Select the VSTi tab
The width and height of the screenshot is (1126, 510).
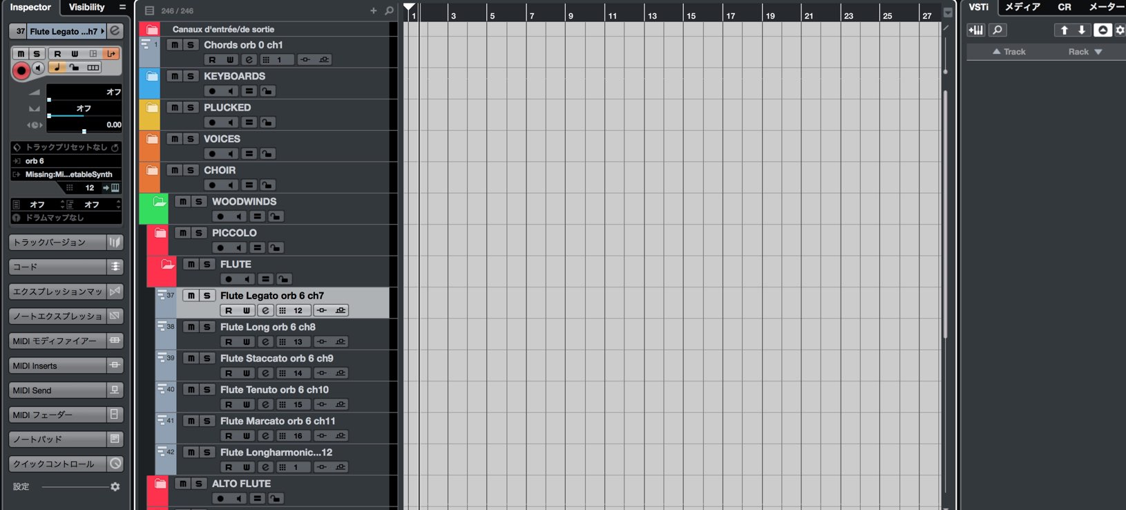pyautogui.click(x=978, y=7)
